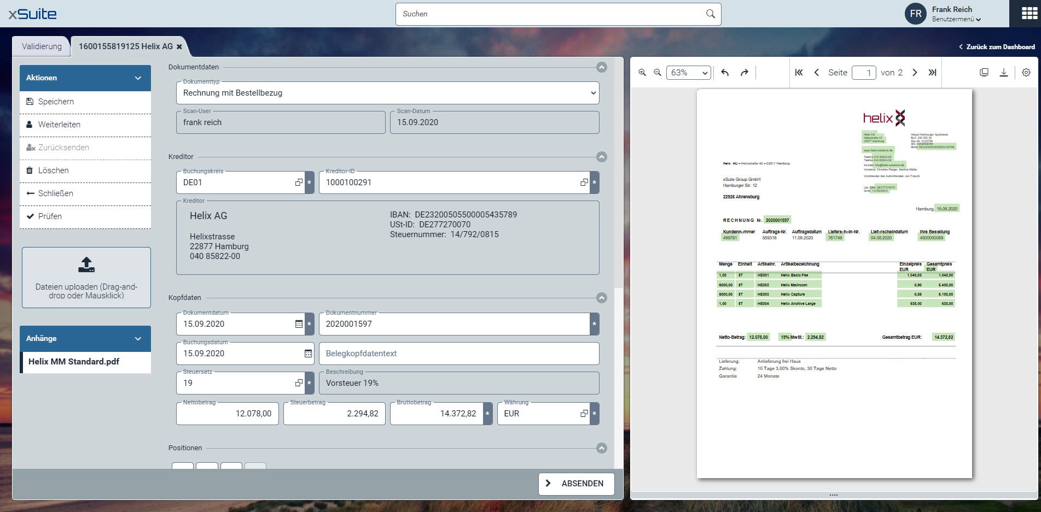Click the Scan-Datum field

[x=495, y=122]
